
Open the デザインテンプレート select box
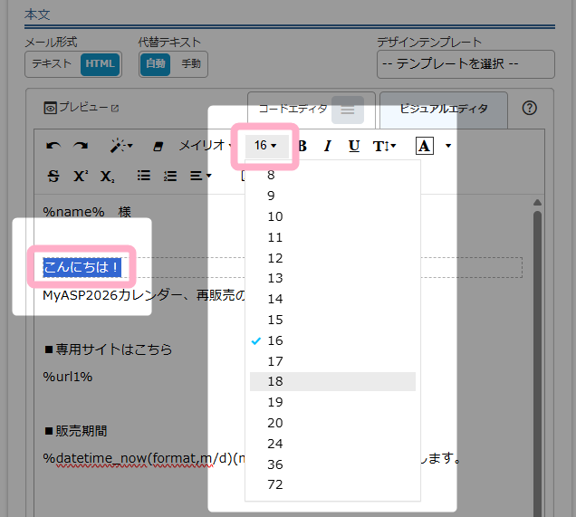(466, 64)
